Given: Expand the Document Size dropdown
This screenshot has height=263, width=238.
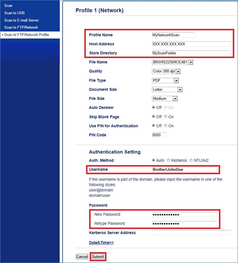Looking at the screenshot, I should 167,90.
